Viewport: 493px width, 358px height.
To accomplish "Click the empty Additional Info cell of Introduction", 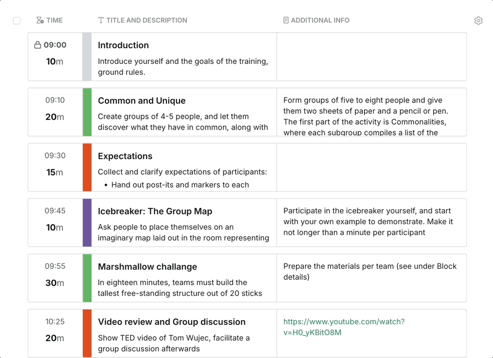I will coord(371,57).
